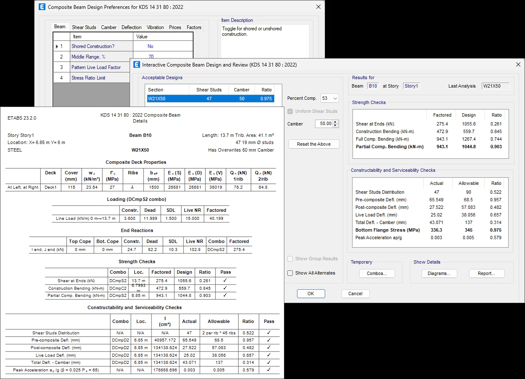Increase the Camber value with up arrow
This screenshot has height=379, width=525.
tap(335, 122)
